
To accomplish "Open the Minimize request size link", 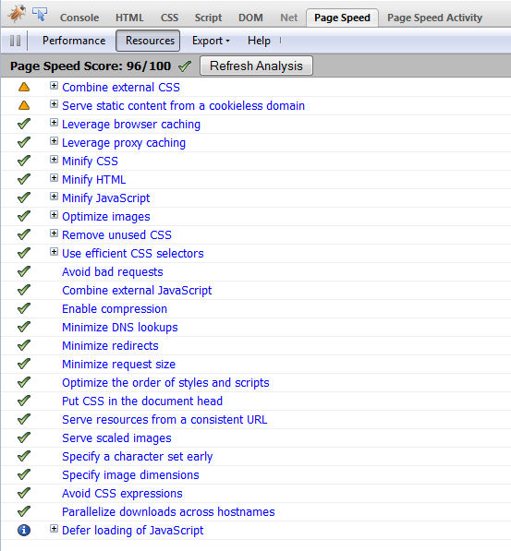I will (x=118, y=365).
